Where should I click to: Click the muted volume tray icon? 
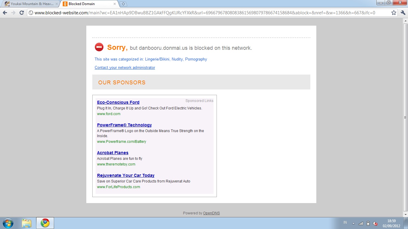click(x=375, y=223)
